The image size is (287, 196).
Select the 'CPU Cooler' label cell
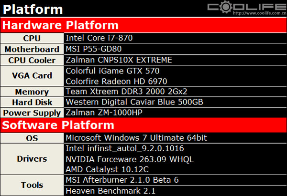32,60
